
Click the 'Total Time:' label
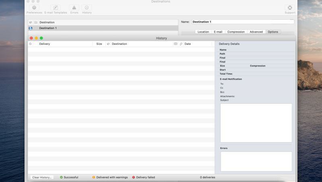226,74
